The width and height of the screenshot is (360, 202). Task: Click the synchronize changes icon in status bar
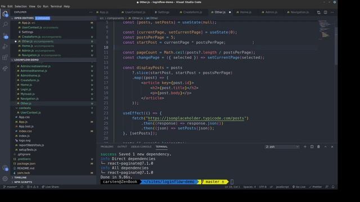tap(22, 187)
